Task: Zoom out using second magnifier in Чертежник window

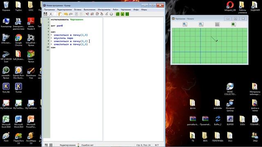Action: pos(201,24)
